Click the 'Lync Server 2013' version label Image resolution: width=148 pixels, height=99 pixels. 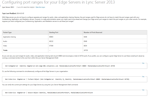click(x=8, y=7)
